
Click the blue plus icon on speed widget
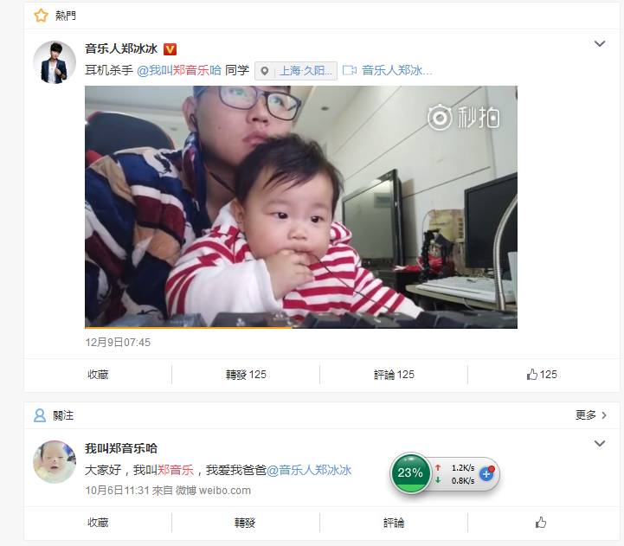486,473
